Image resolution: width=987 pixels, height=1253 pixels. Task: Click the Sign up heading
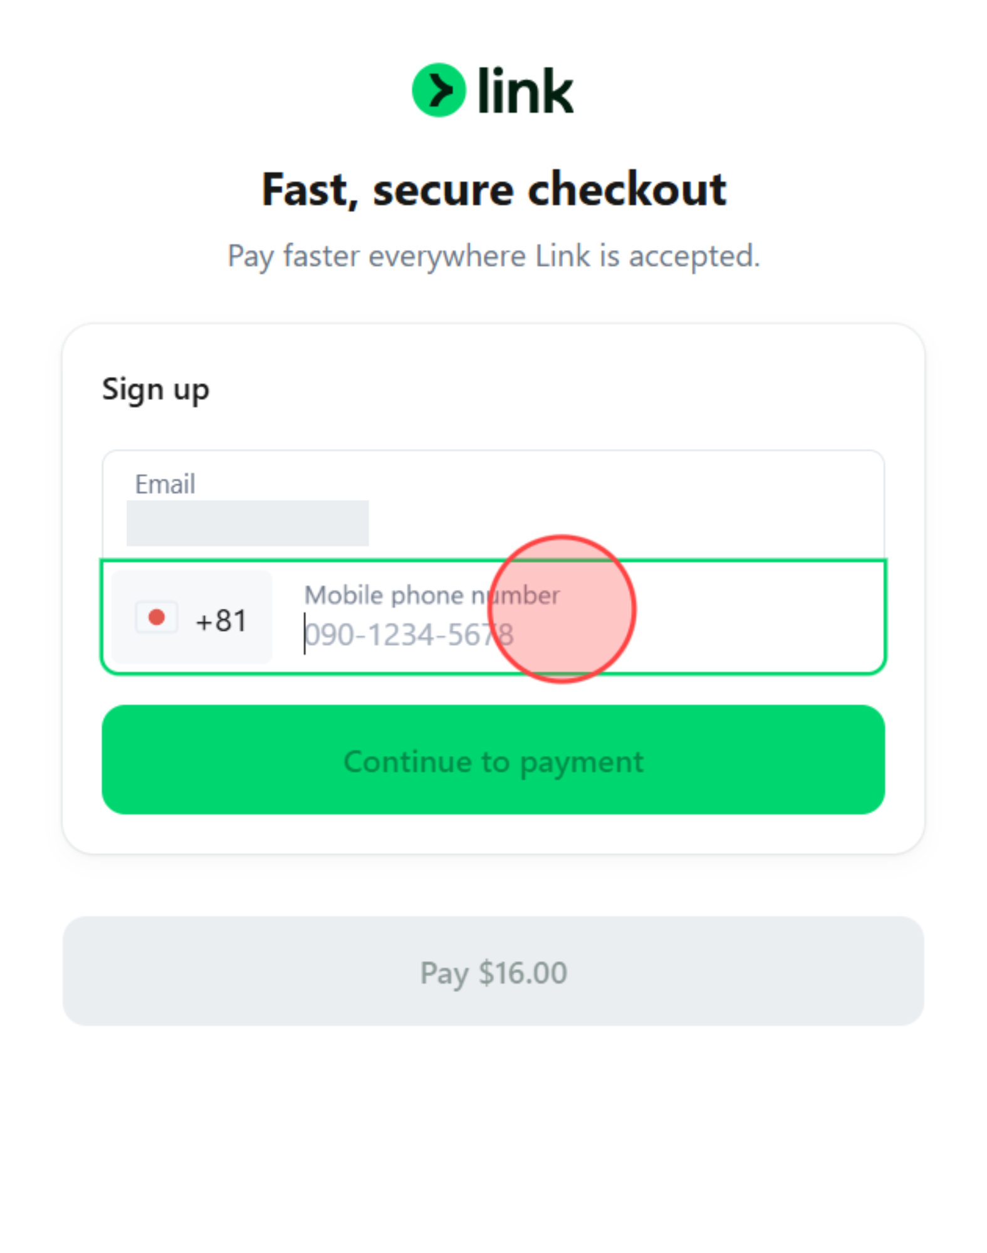[155, 388]
